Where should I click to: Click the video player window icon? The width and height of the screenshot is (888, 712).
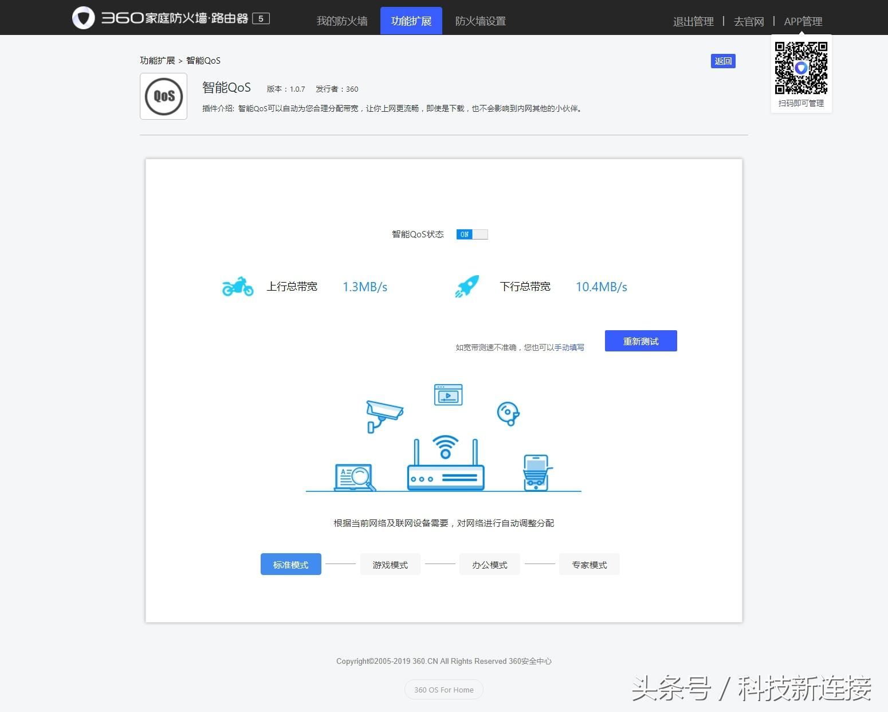coord(448,395)
